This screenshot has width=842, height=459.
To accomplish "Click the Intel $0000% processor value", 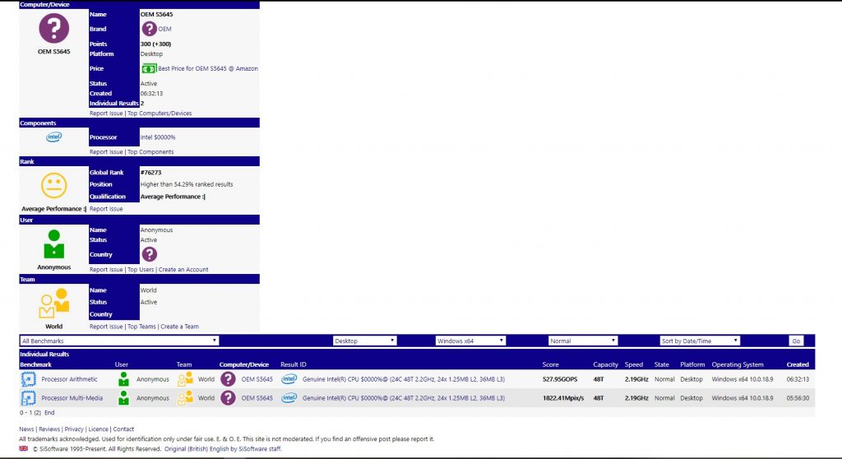I will 158,137.
